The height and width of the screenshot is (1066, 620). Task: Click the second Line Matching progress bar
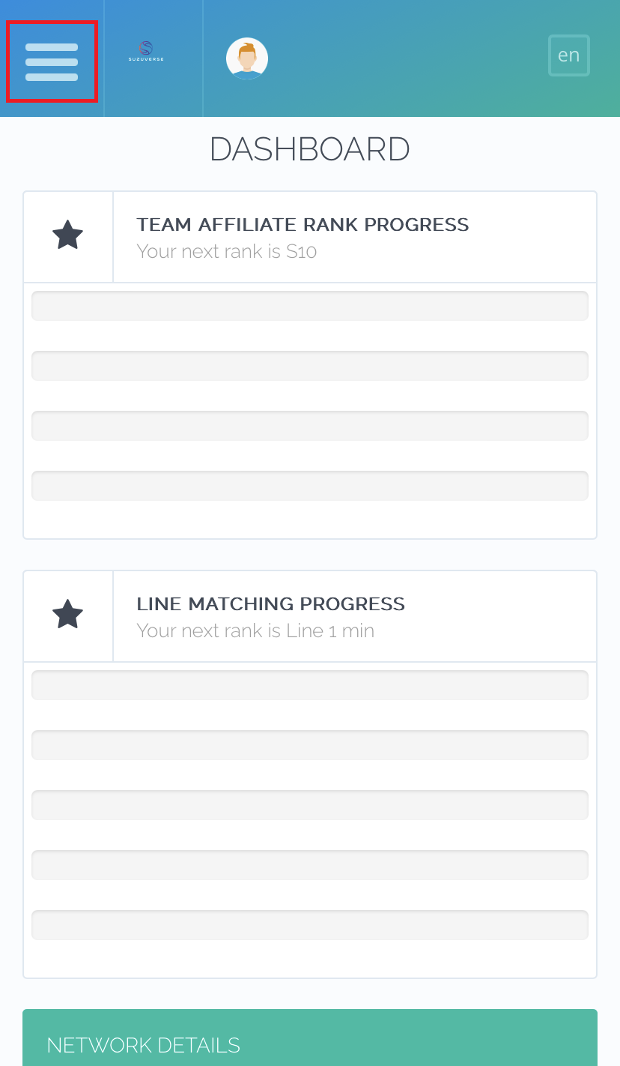310,745
